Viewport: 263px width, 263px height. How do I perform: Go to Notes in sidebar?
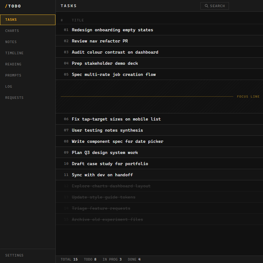28,42
